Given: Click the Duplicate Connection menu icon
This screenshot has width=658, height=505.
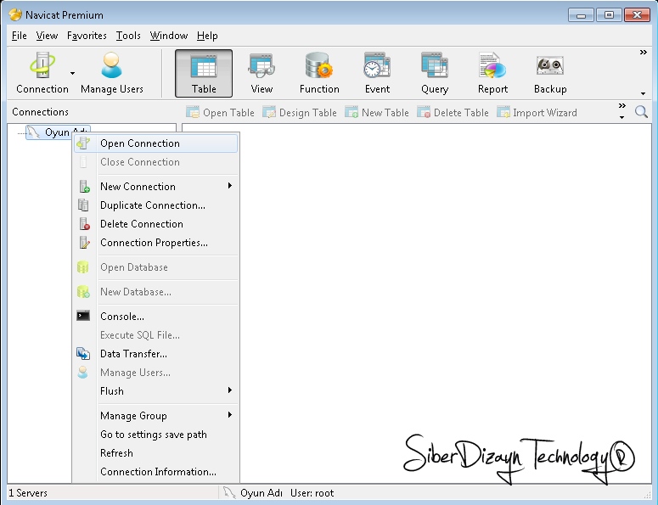Looking at the screenshot, I should [x=83, y=205].
